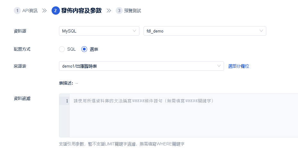Click the double arrow after API資訊
Screen dimensions: 298x155
[x=45, y=11]
